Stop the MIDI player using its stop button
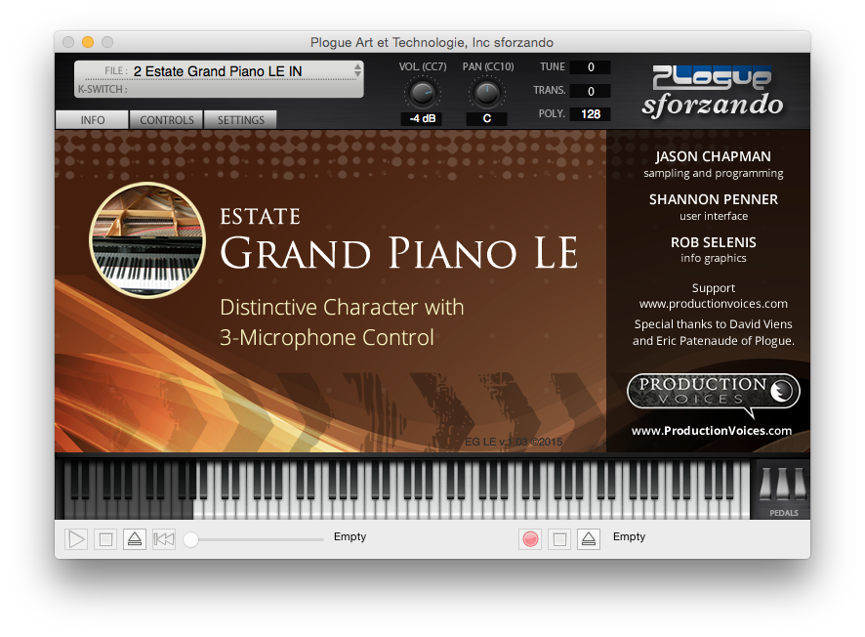 (105, 539)
